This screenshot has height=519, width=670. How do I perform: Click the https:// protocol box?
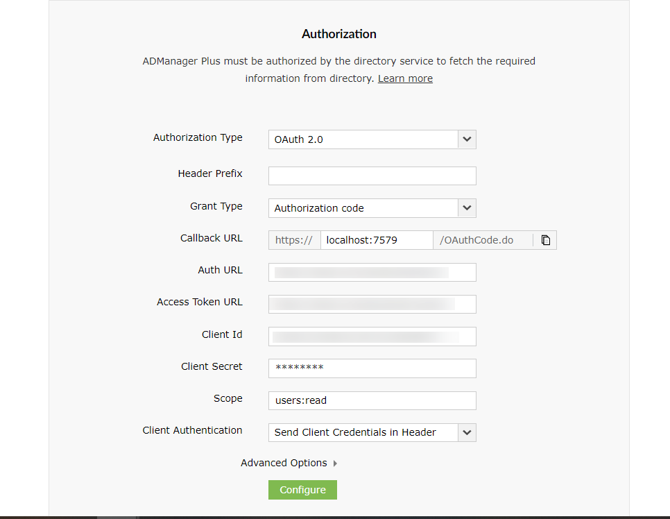pos(294,240)
